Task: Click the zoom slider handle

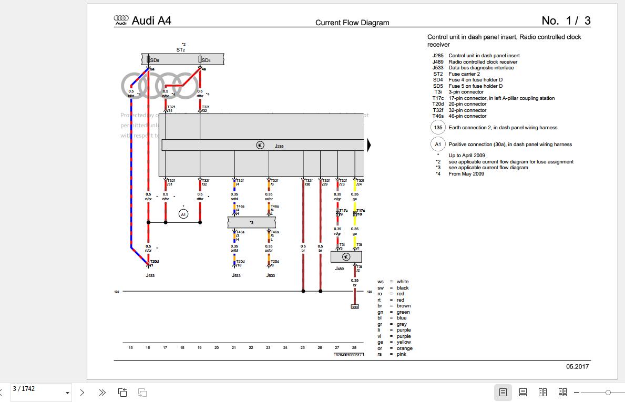Action: point(608,393)
